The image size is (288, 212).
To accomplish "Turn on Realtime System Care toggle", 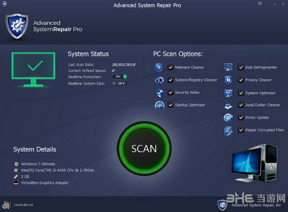I will pos(119,83).
